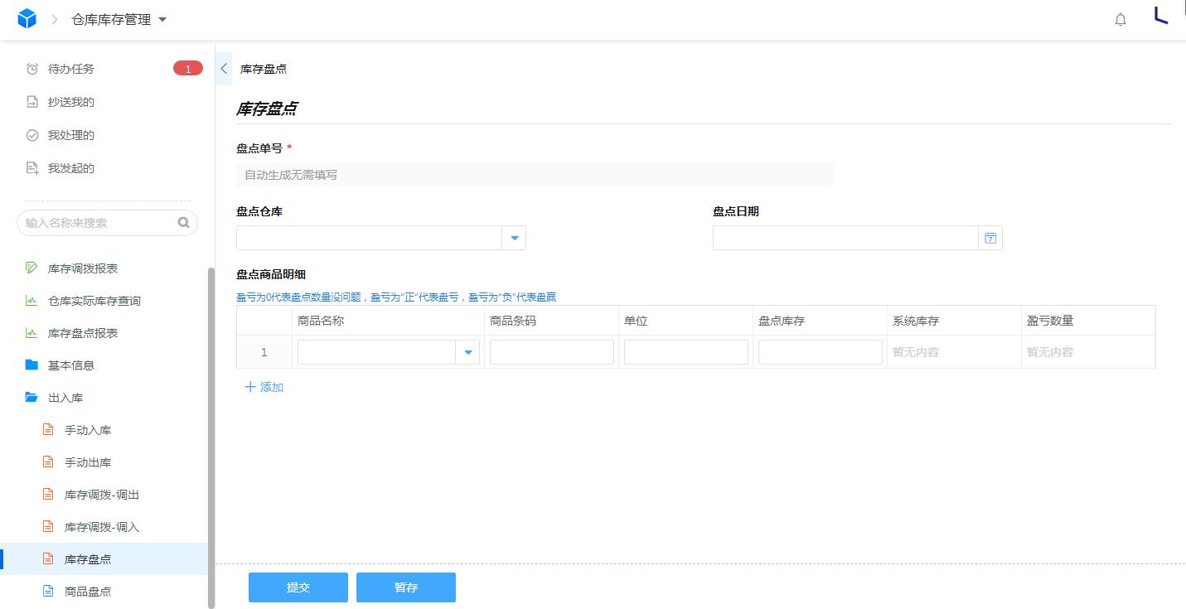Open the 盘点日期 calendar picker icon
This screenshot has height=609, width=1186.
[x=990, y=238]
